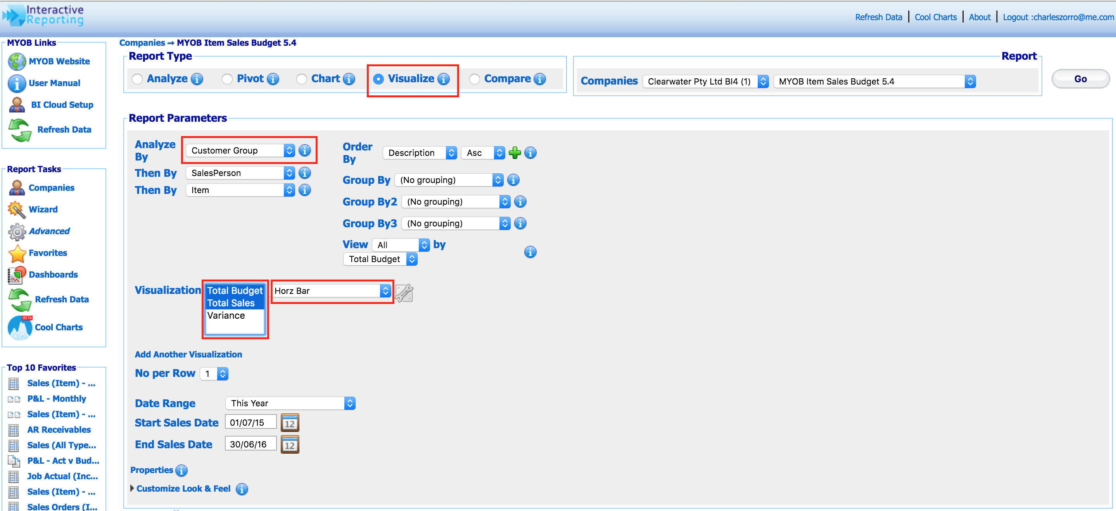Viewport: 1116px width, 511px height.
Task: Open the Total Budget view-by dropdown
Action: click(380, 259)
